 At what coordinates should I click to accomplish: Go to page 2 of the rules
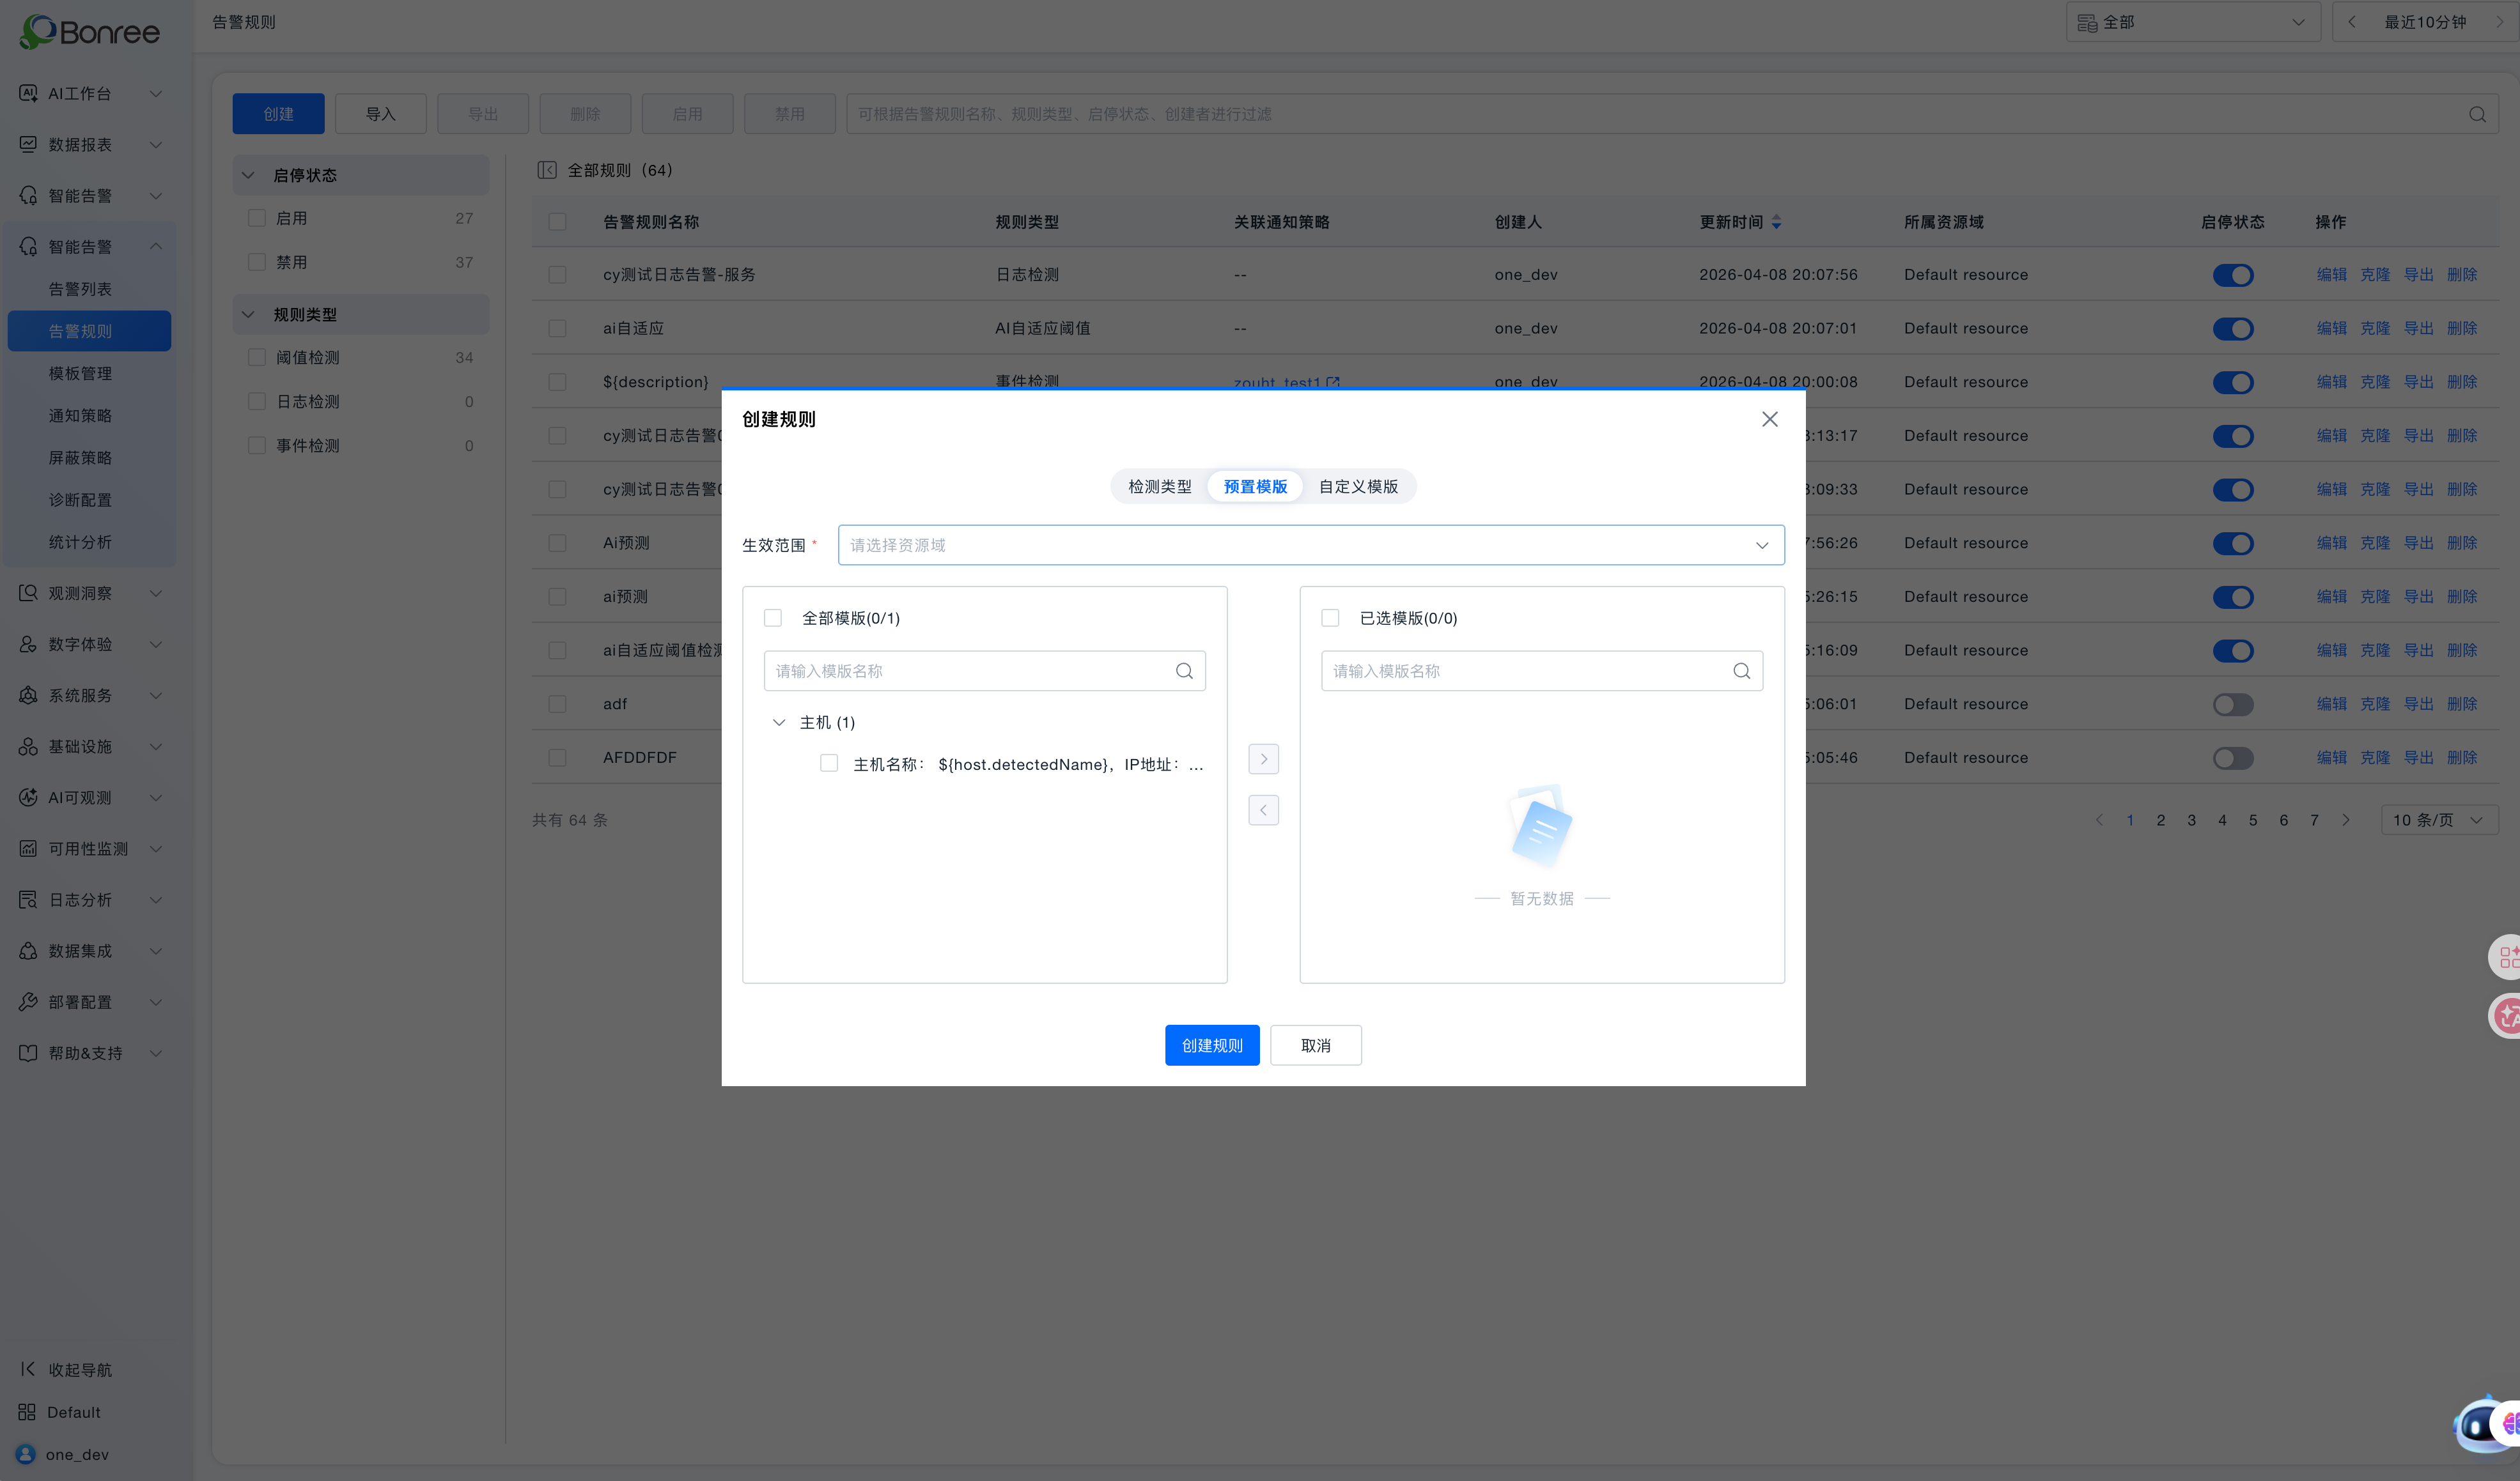point(2161,820)
